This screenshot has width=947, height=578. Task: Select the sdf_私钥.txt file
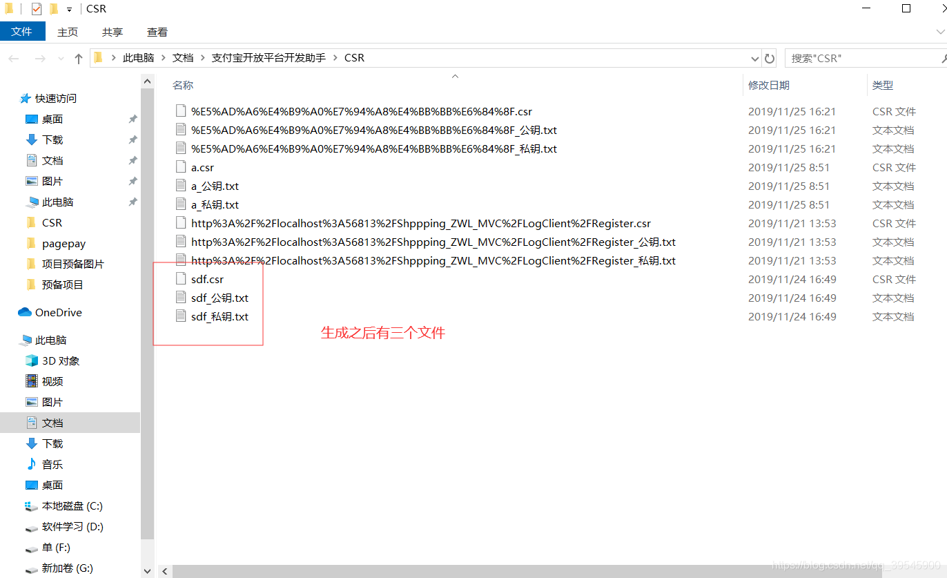(219, 316)
